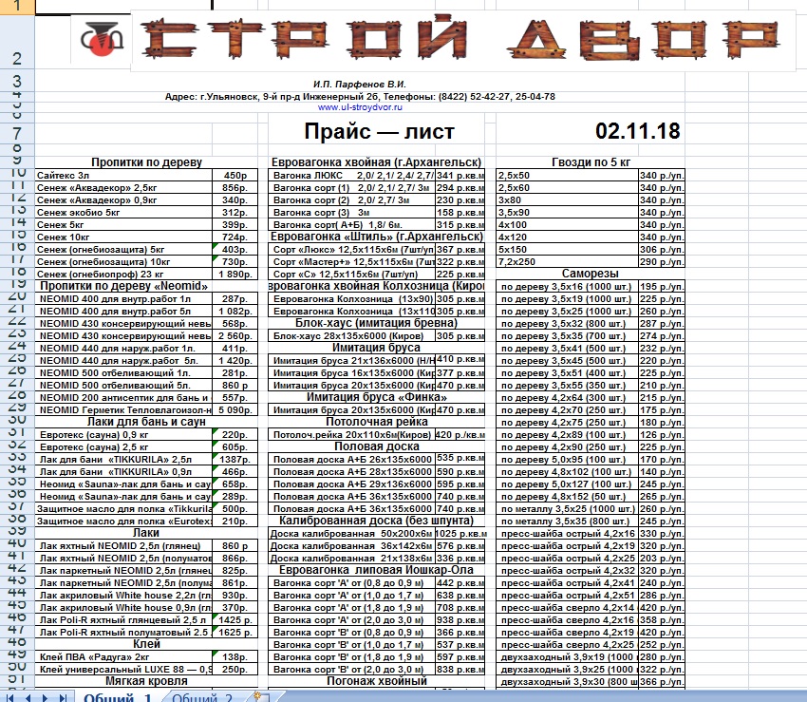Click the price '126 р./уп.' cell
The width and height of the screenshot is (807, 702).
(x=662, y=435)
